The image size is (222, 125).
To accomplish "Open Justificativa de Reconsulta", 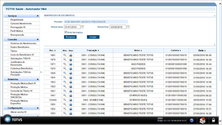I will point(18,63).
